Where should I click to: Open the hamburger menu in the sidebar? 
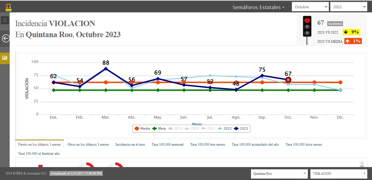coord(5,20)
